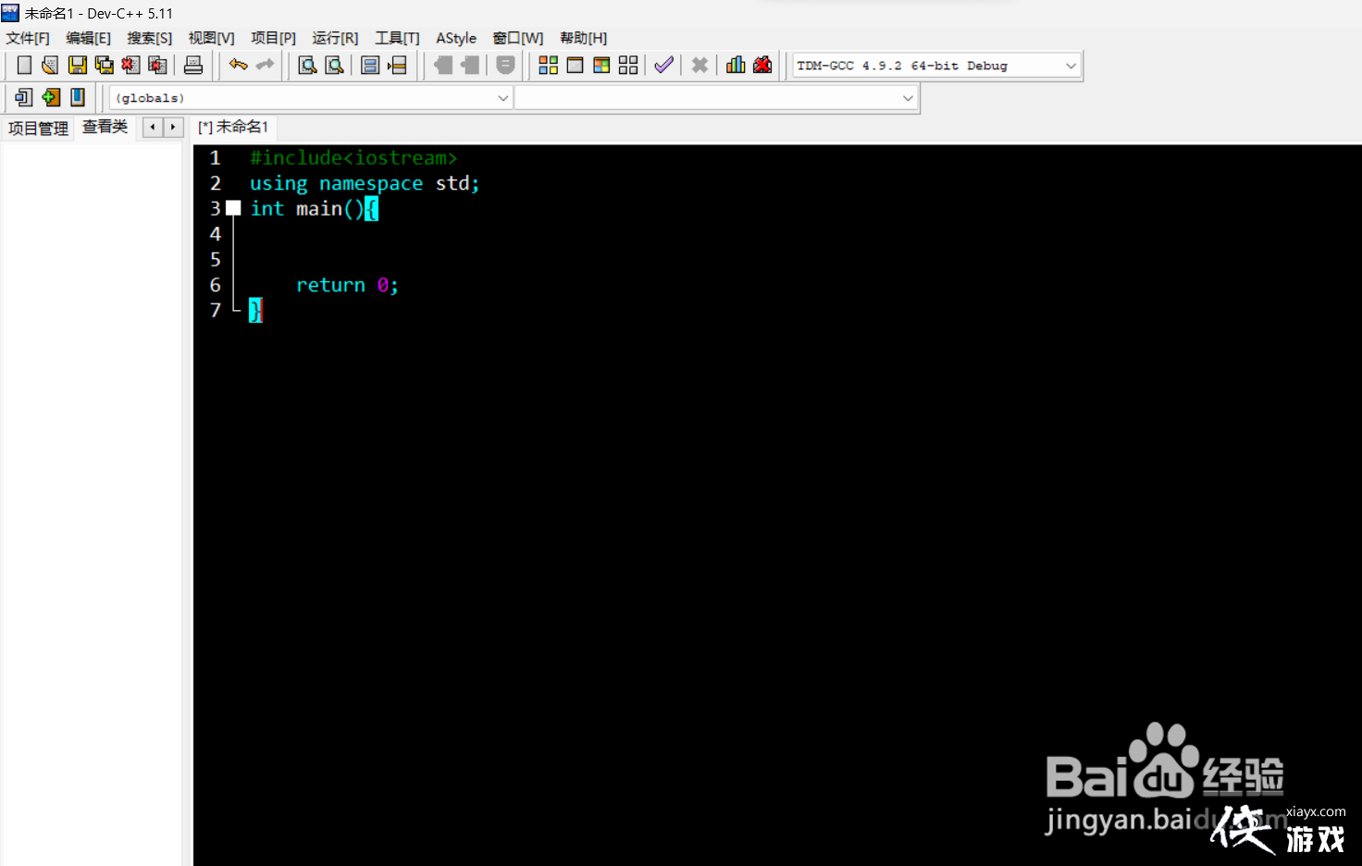Switch to the 查看类 tab
This screenshot has height=866, width=1362.
point(105,127)
